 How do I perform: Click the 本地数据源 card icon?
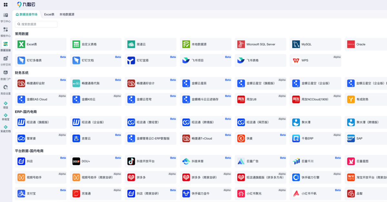pos(186,44)
